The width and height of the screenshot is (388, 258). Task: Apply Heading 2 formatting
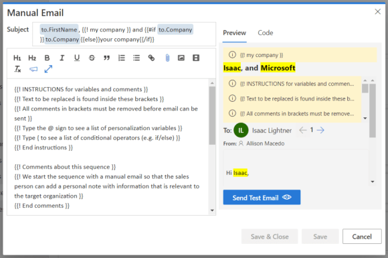click(32, 58)
